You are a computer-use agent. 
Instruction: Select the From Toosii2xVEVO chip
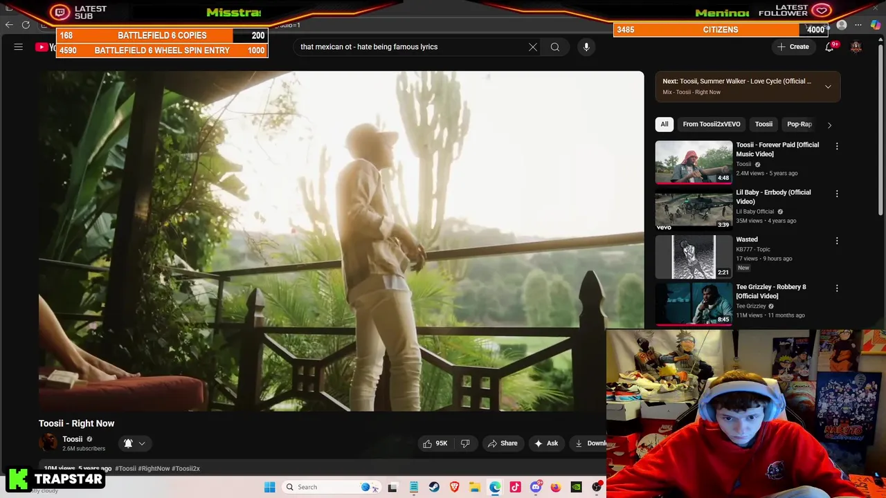712,124
